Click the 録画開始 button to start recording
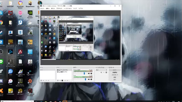Screen dimensions: 182x102 coord(115,73)
